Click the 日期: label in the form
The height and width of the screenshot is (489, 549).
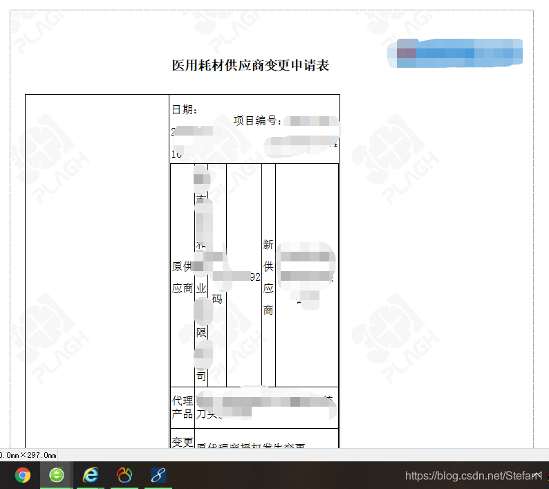click(x=185, y=110)
